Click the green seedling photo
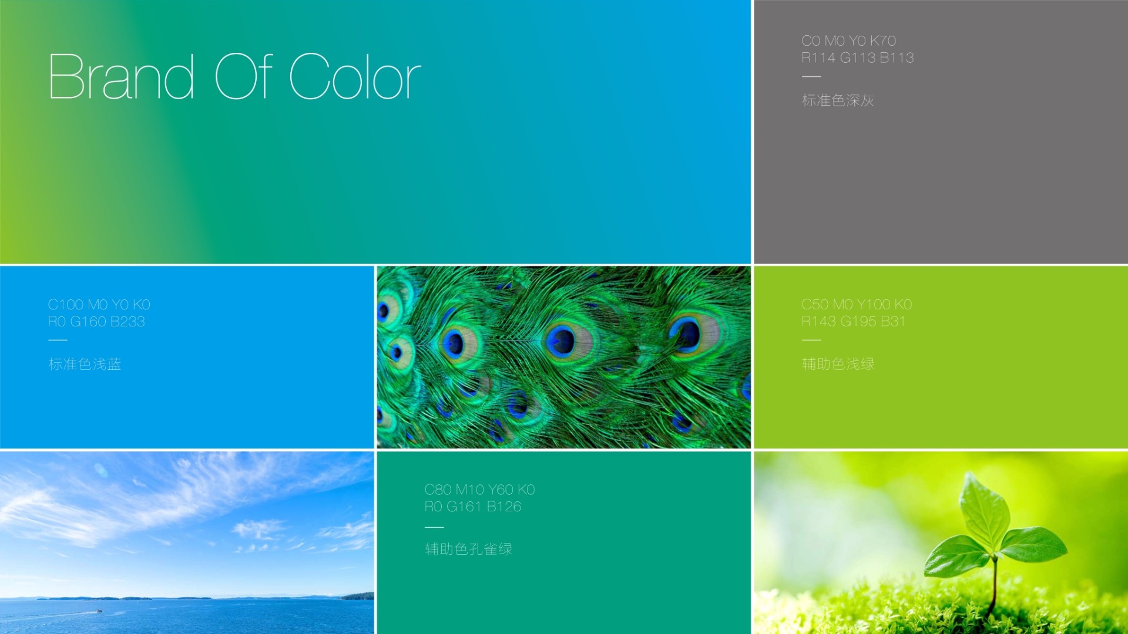This screenshot has width=1128, height=634. 941,542
